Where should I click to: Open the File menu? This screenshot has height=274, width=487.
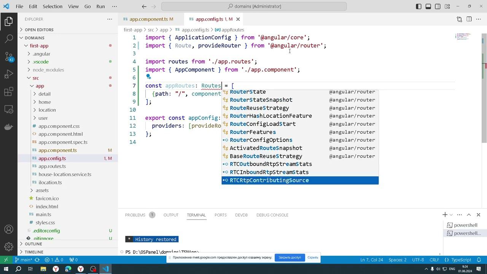pyautogui.click(x=19, y=6)
